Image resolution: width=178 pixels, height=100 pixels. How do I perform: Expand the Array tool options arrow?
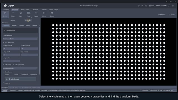pos(31,17)
